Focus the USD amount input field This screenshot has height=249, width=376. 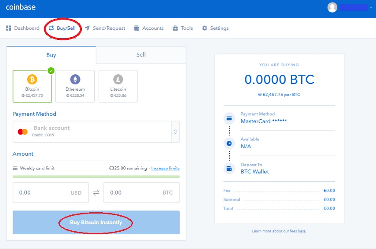click(x=51, y=193)
